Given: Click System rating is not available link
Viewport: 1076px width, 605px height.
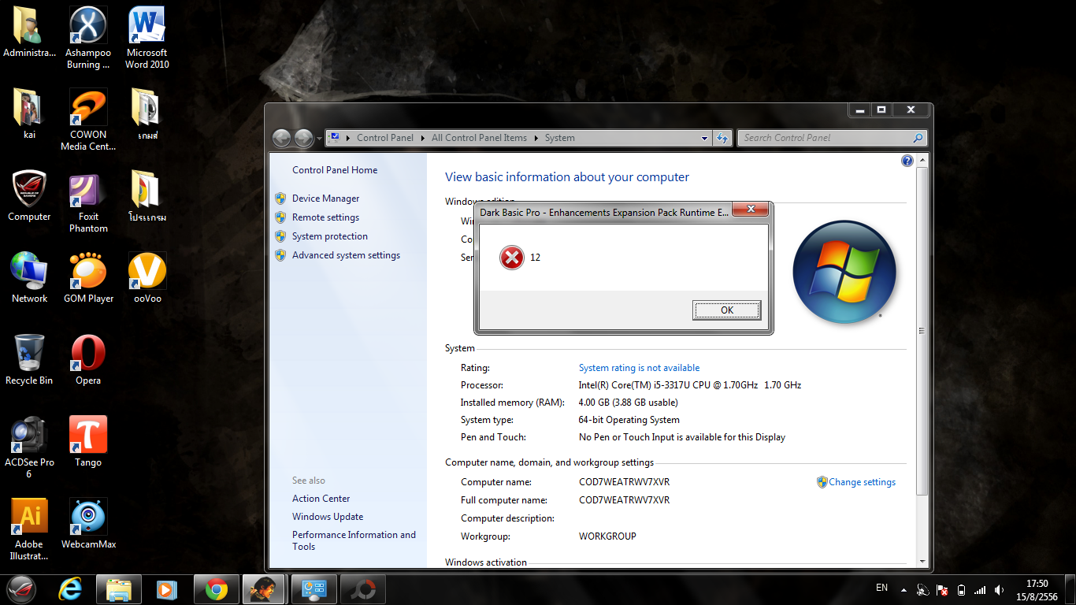Looking at the screenshot, I should pyautogui.click(x=639, y=368).
